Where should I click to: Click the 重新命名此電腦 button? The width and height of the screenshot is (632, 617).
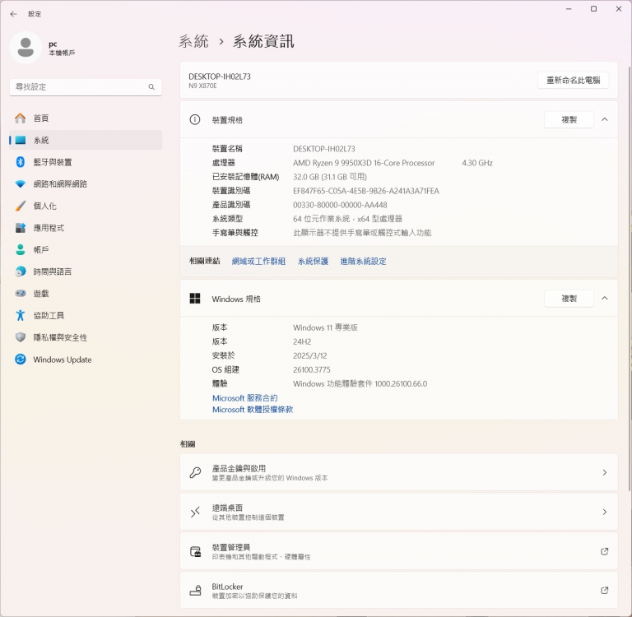pyautogui.click(x=573, y=80)
